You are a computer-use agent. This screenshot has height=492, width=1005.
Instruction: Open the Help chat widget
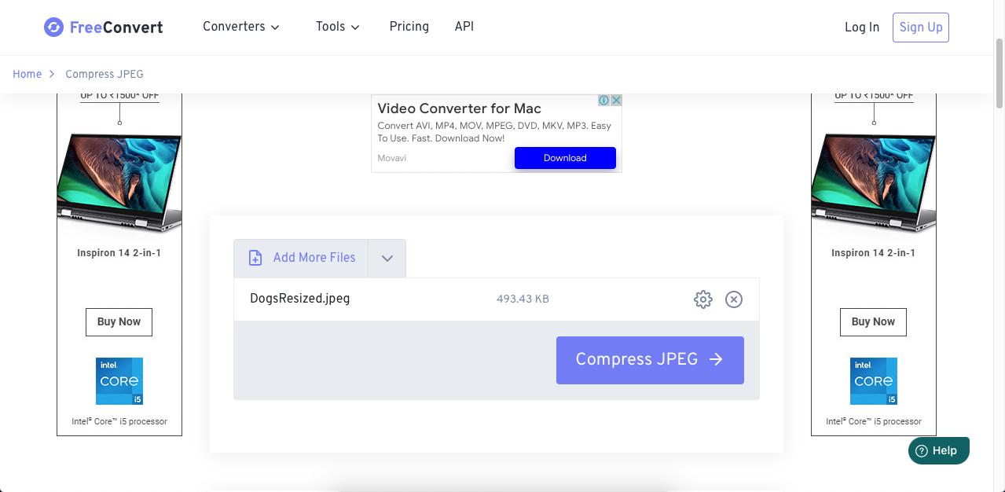(938, 451)
